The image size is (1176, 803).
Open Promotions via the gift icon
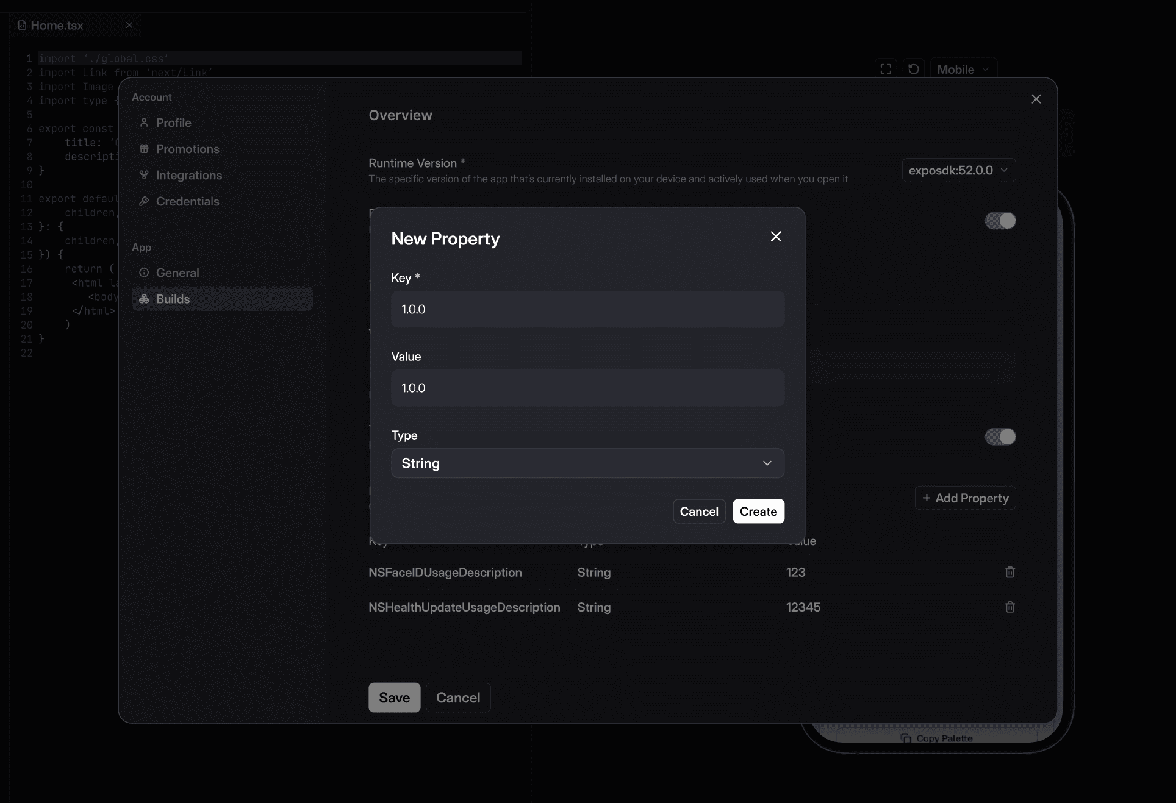point(145,149)
